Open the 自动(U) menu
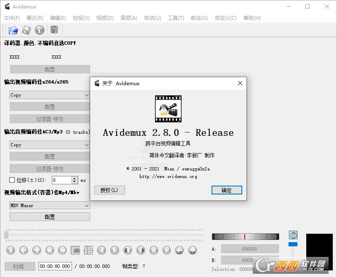 tap(152, 18)
